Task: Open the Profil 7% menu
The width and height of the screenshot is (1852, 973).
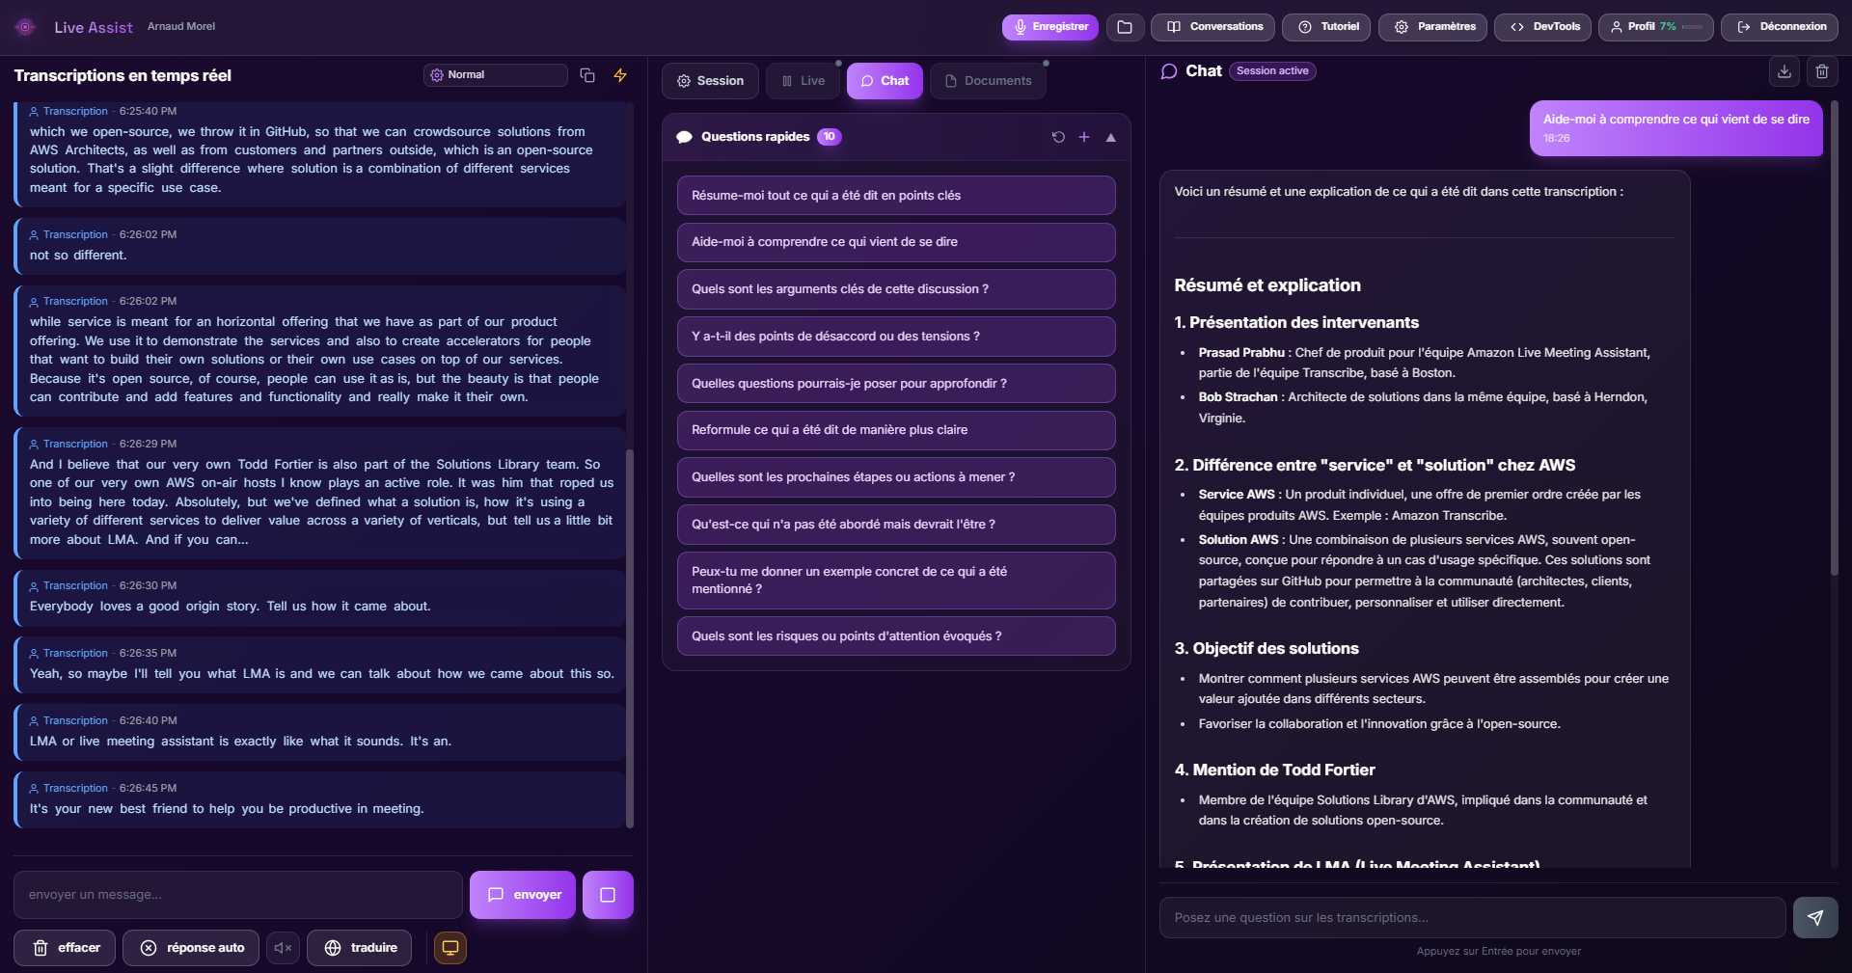Action: (1655, 27)
